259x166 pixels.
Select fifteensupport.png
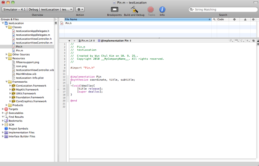tap(28, 62)
